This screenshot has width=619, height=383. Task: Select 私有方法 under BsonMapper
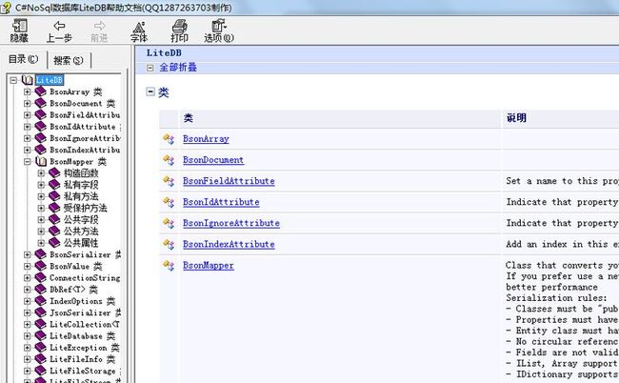81,196
